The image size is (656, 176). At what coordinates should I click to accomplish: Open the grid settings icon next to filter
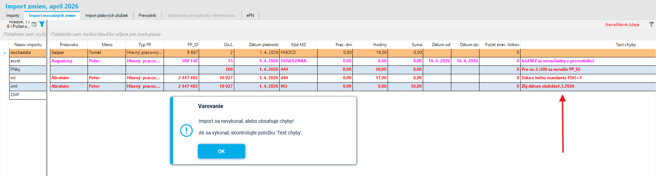[34, 25]
